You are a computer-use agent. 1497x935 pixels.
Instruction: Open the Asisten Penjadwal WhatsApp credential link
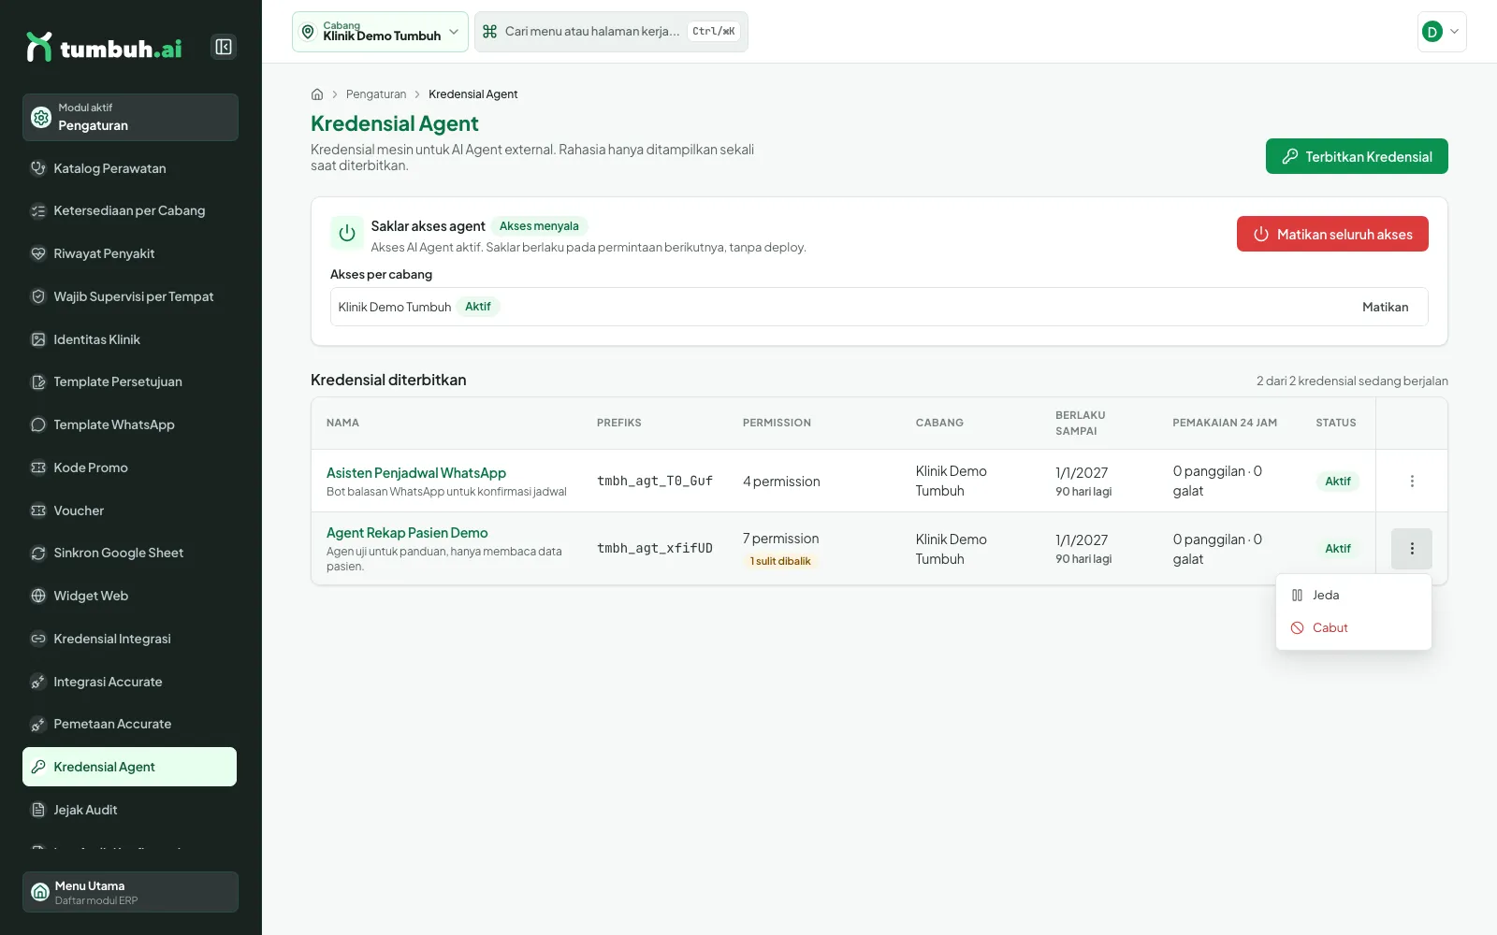pyautogui.click(x=416, y=473)
